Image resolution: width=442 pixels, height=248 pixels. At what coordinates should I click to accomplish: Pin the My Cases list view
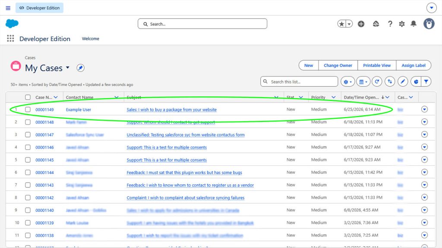click(80, 68)
